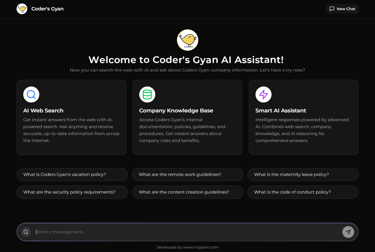Open the AI Web Search card
The image size is (375, 252).
(x=71, y=117)
